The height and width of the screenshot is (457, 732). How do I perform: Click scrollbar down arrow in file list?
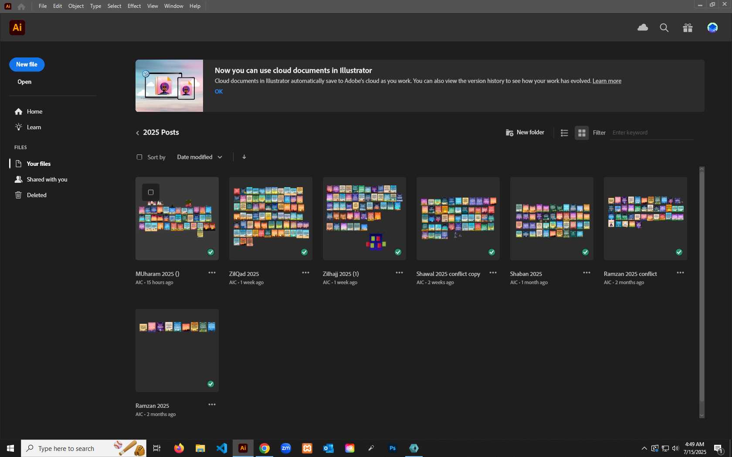pos(701,416)
